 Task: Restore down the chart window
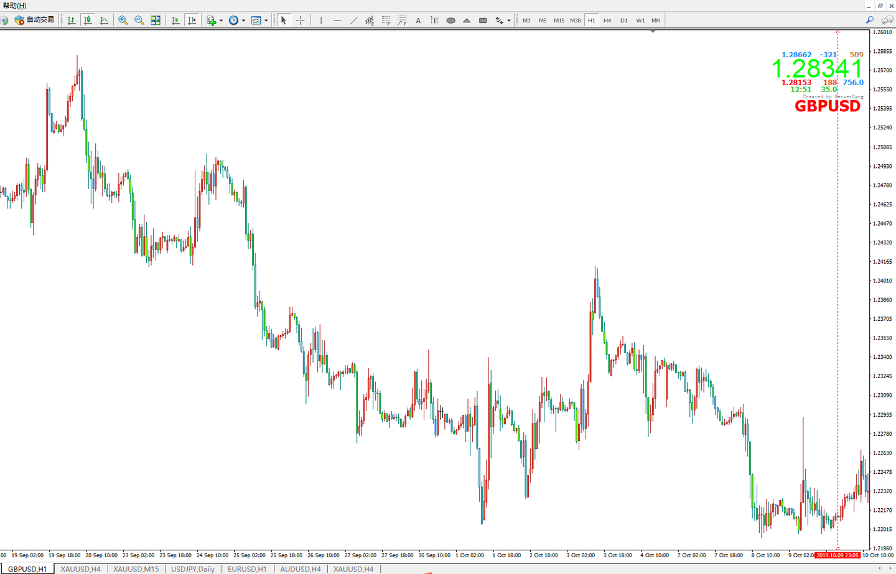[x=880, y=6]
